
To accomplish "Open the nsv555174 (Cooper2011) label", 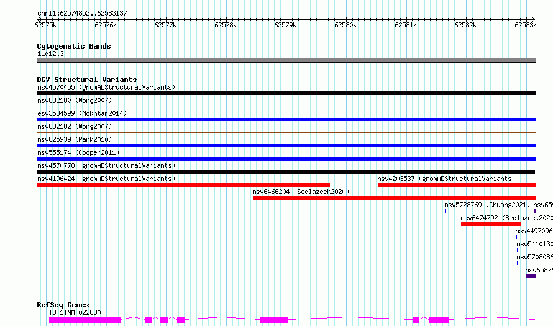I will pyautogui.click(x=78, y=152).
